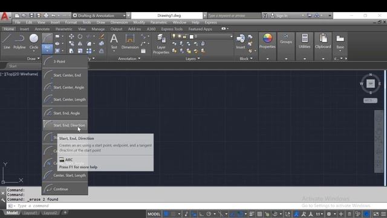Toggle layer on/off lightbulb in layer dropdown
The width and height of the screenshot is (387, 218).
174,36
